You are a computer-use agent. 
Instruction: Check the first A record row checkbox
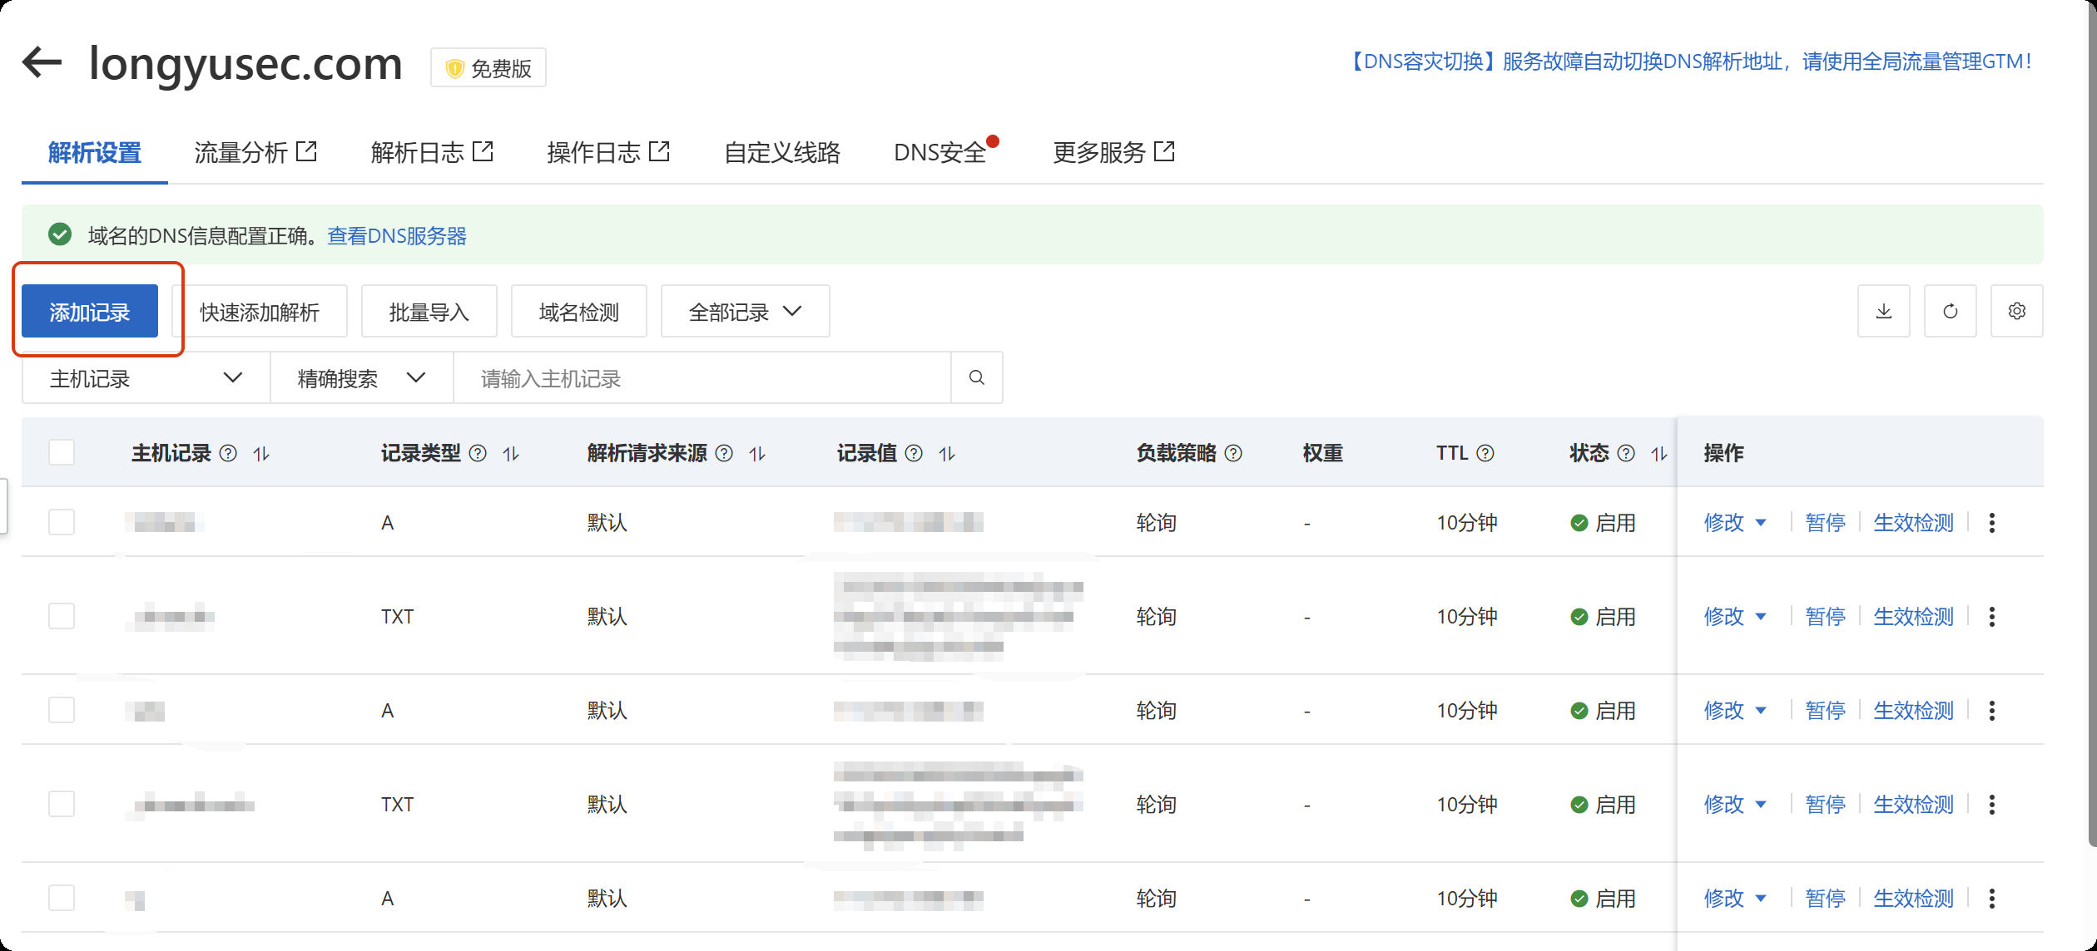coord(62,523)
